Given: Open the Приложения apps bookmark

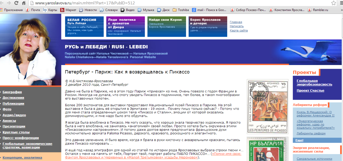Looking at the screenshot, I should click(12, 10).
